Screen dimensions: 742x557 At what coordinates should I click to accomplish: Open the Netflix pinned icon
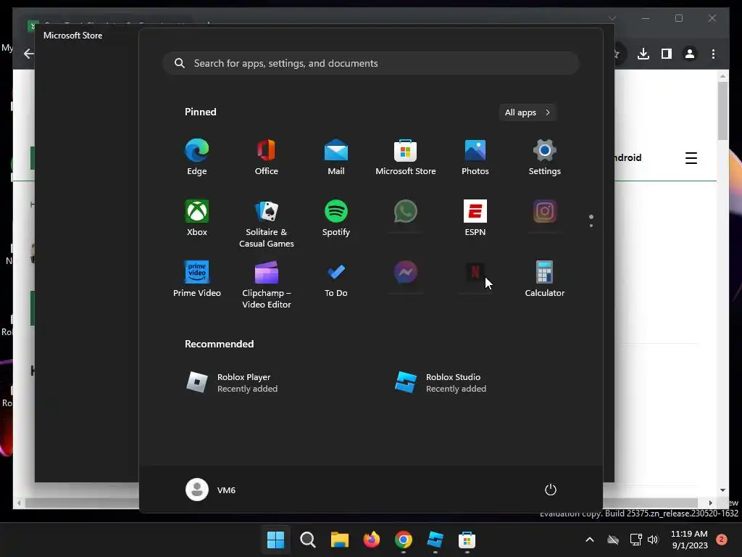click(x=475, y=273)
